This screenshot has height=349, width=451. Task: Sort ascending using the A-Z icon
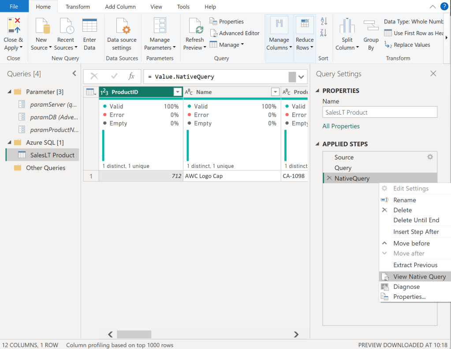[x=324, y=21]
